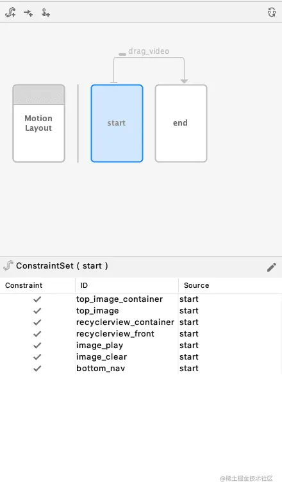Screen dimensions: 282x491
Task: Click the Create ConstraintSet icon
Action: click(11, 13)
